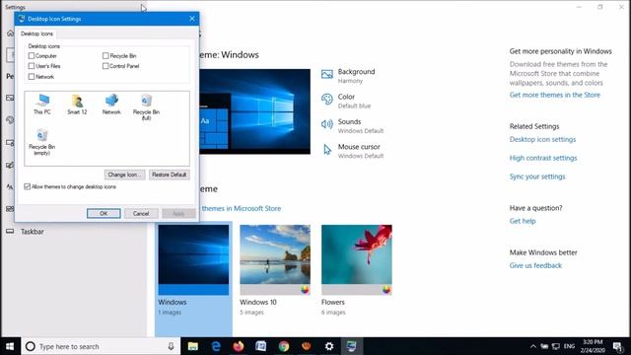Open Background Harmony setting
The width and height of the screenshot is (631, 355).
tap(348, 76)
